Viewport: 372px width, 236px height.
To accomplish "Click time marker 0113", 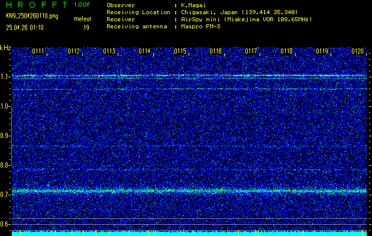I will (109, 51).
